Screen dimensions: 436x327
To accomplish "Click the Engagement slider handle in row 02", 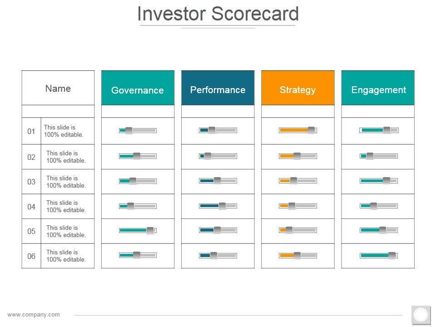I will click(x=370, y=156).
